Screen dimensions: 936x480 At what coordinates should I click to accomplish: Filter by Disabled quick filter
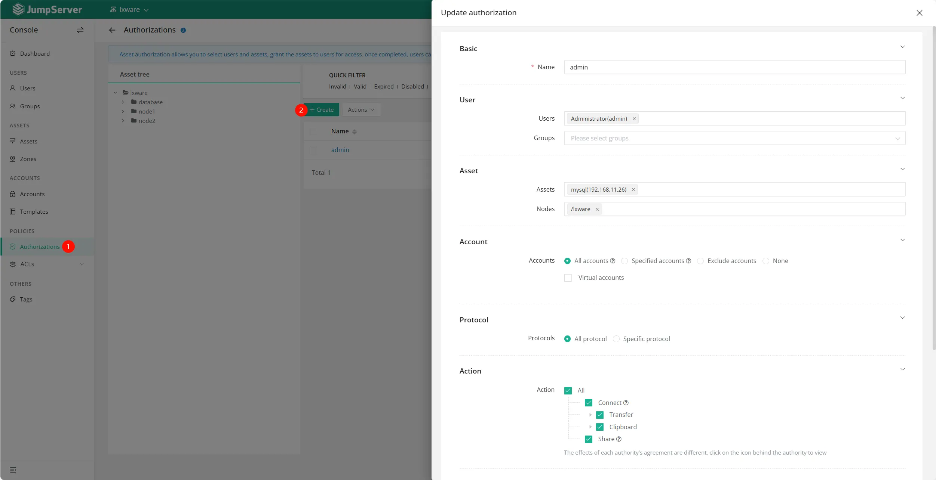point(412,86)
